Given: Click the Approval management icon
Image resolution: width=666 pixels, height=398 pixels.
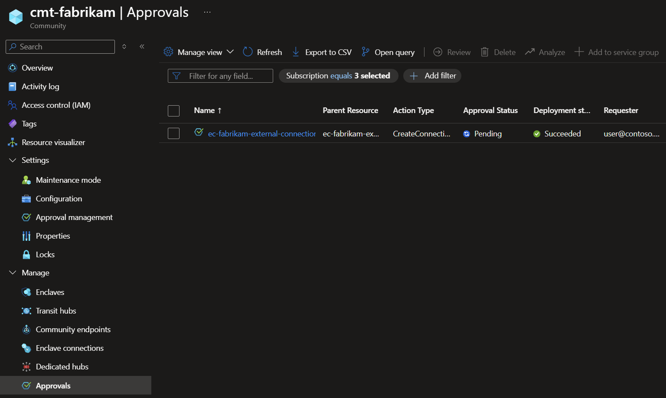Looking at the screenshot, I should point(26,217).
